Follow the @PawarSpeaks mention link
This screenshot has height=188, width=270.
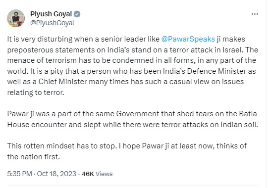(188, 39)
